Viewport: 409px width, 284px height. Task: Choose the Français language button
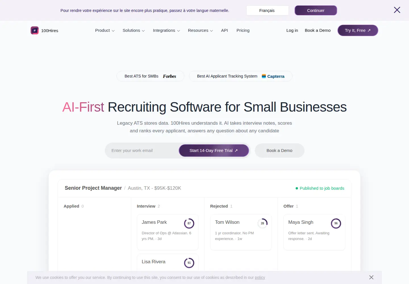click(x=267, y=11)
